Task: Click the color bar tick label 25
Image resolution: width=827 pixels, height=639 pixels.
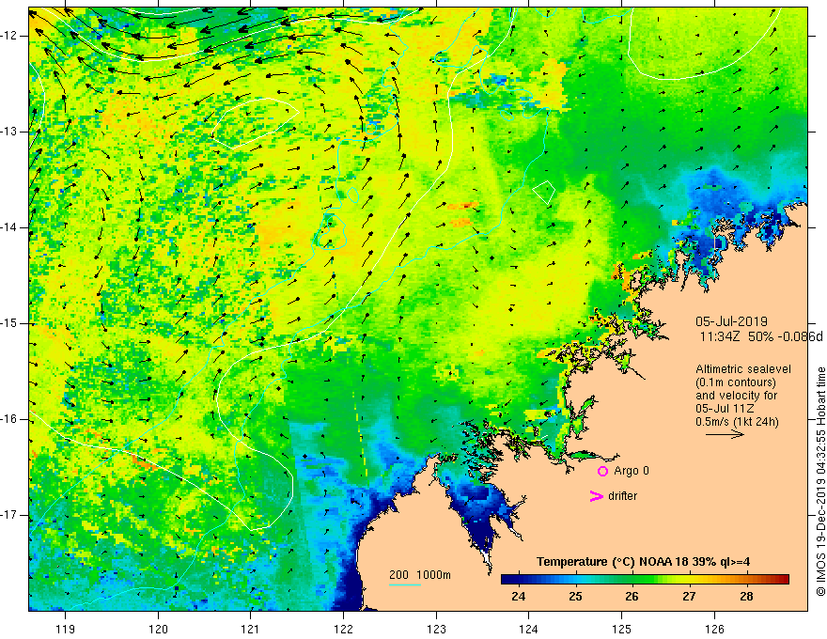Action: pyautogui.click(x=575, y=597)
